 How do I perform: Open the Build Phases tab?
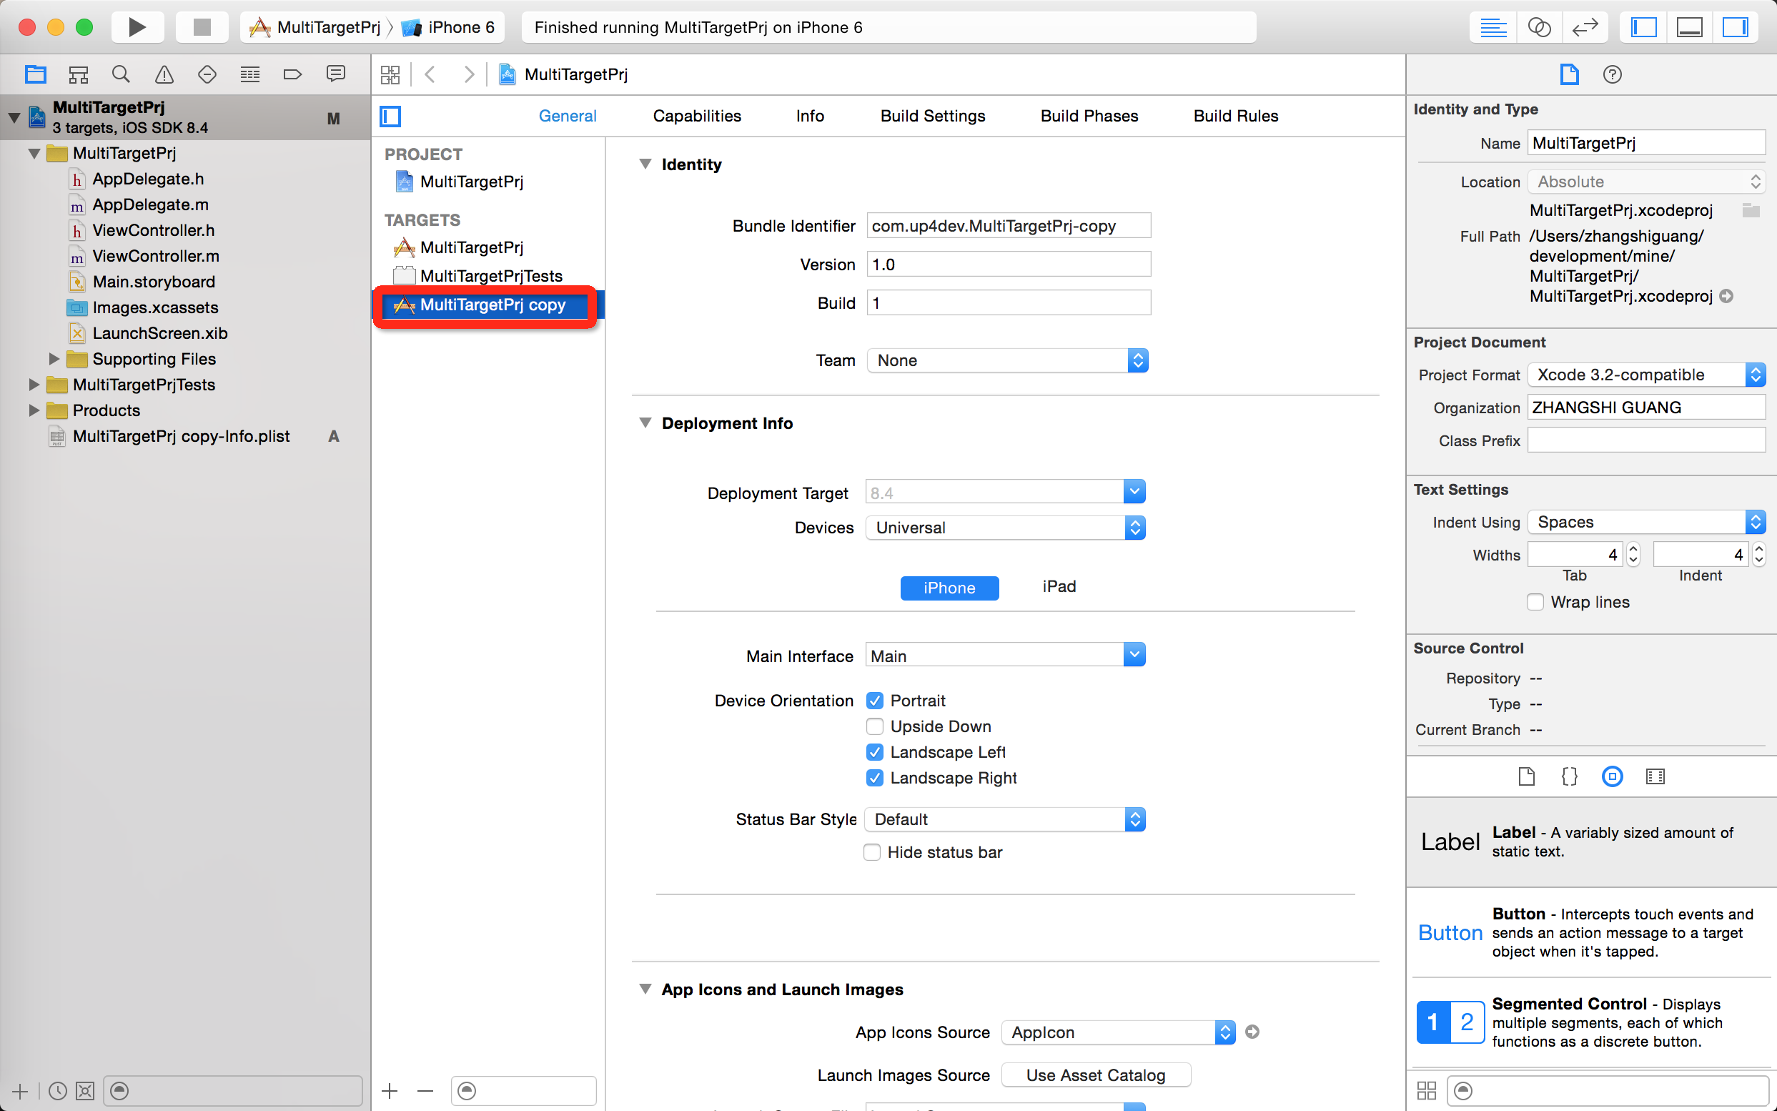(1087, 115)
